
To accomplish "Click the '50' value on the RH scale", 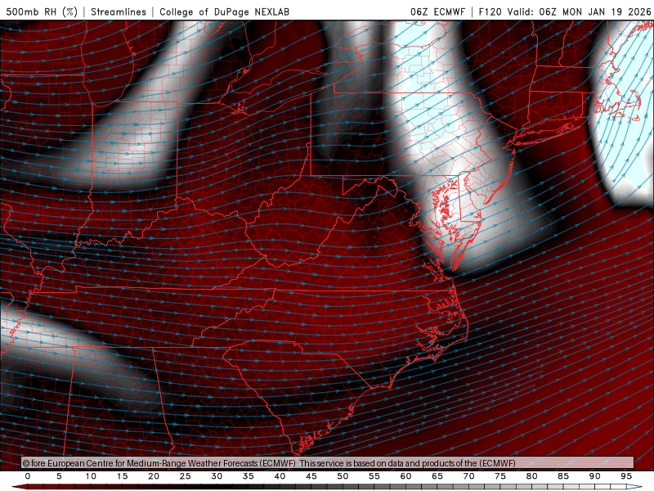I will click(x=343, y=476).
